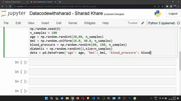181x101 pixels.
Task: Open the Widgets menu
Action: point(90,23)
